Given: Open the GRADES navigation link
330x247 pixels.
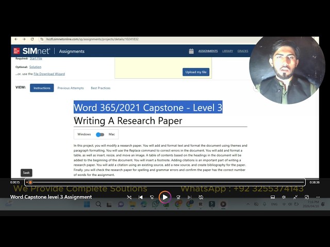Looking at the screenshot, I should click(243, 51).
